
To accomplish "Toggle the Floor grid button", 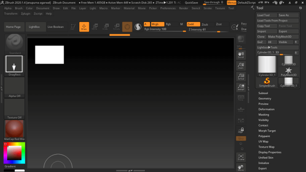I will [241, 109].
